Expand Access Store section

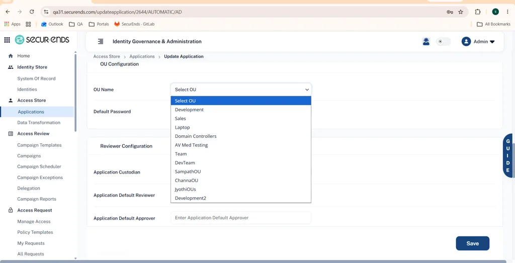pos(32,101)
